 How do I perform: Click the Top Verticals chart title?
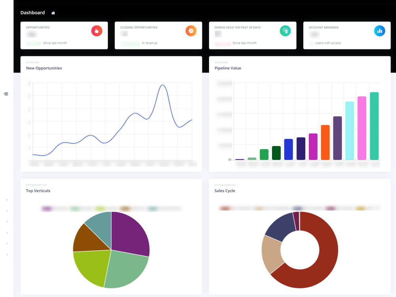tap(38, 191)
